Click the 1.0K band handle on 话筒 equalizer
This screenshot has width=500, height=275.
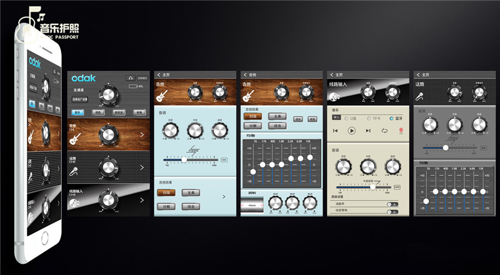(x=454, y=191)
